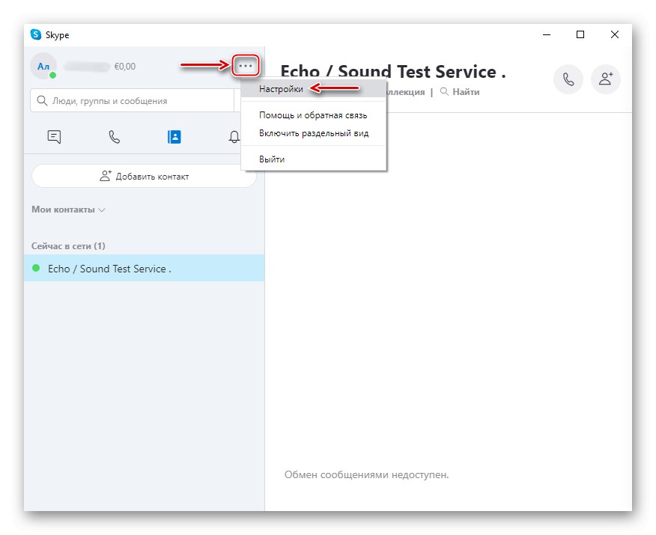Click the profile avatar picture

(43, 67)
